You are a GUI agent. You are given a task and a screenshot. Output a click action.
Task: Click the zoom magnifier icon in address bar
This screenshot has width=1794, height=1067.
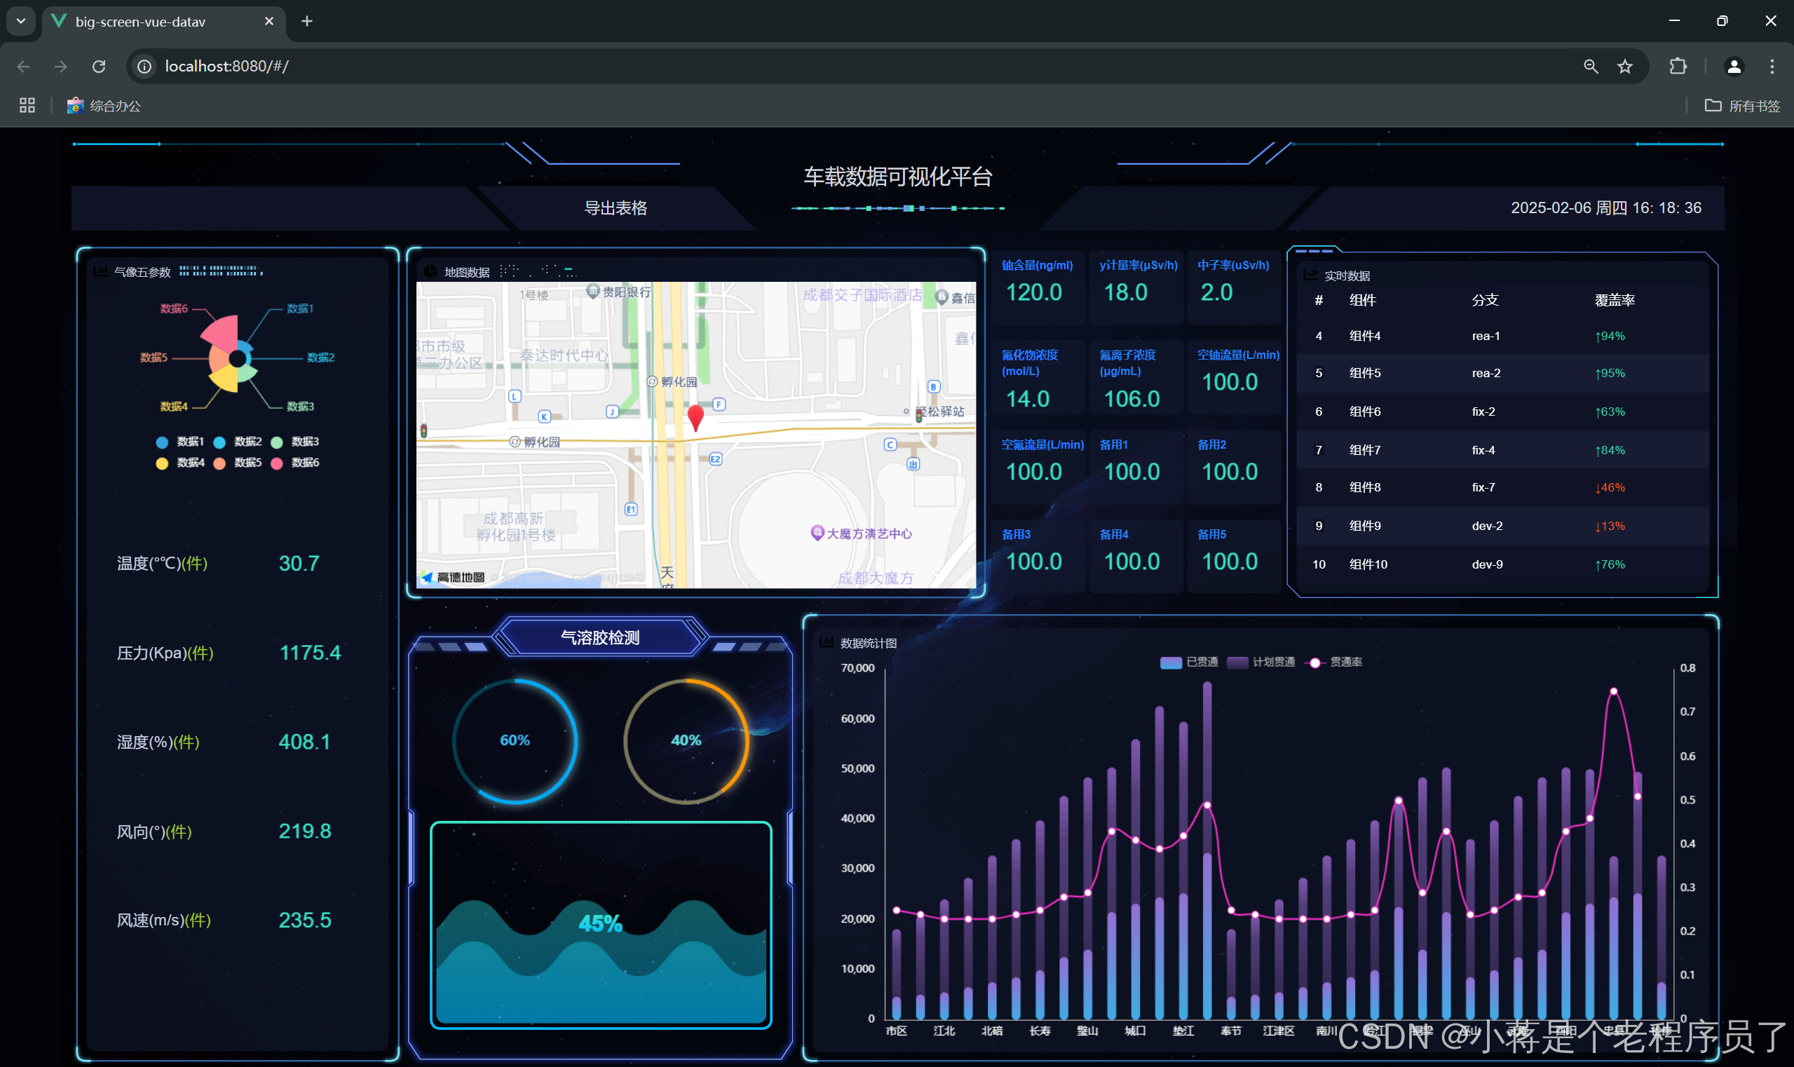click(1591, 66)
